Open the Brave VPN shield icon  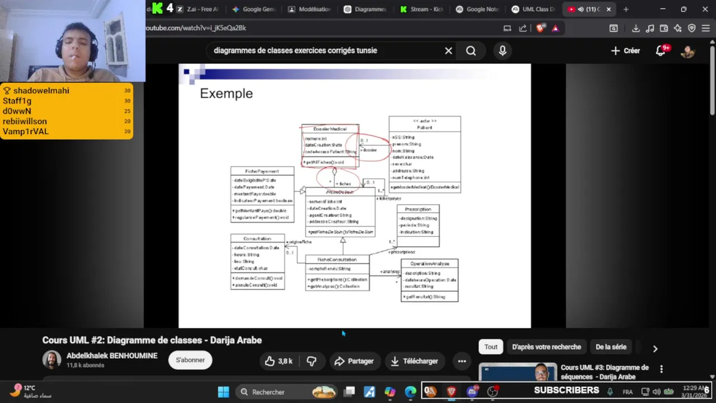691,28
